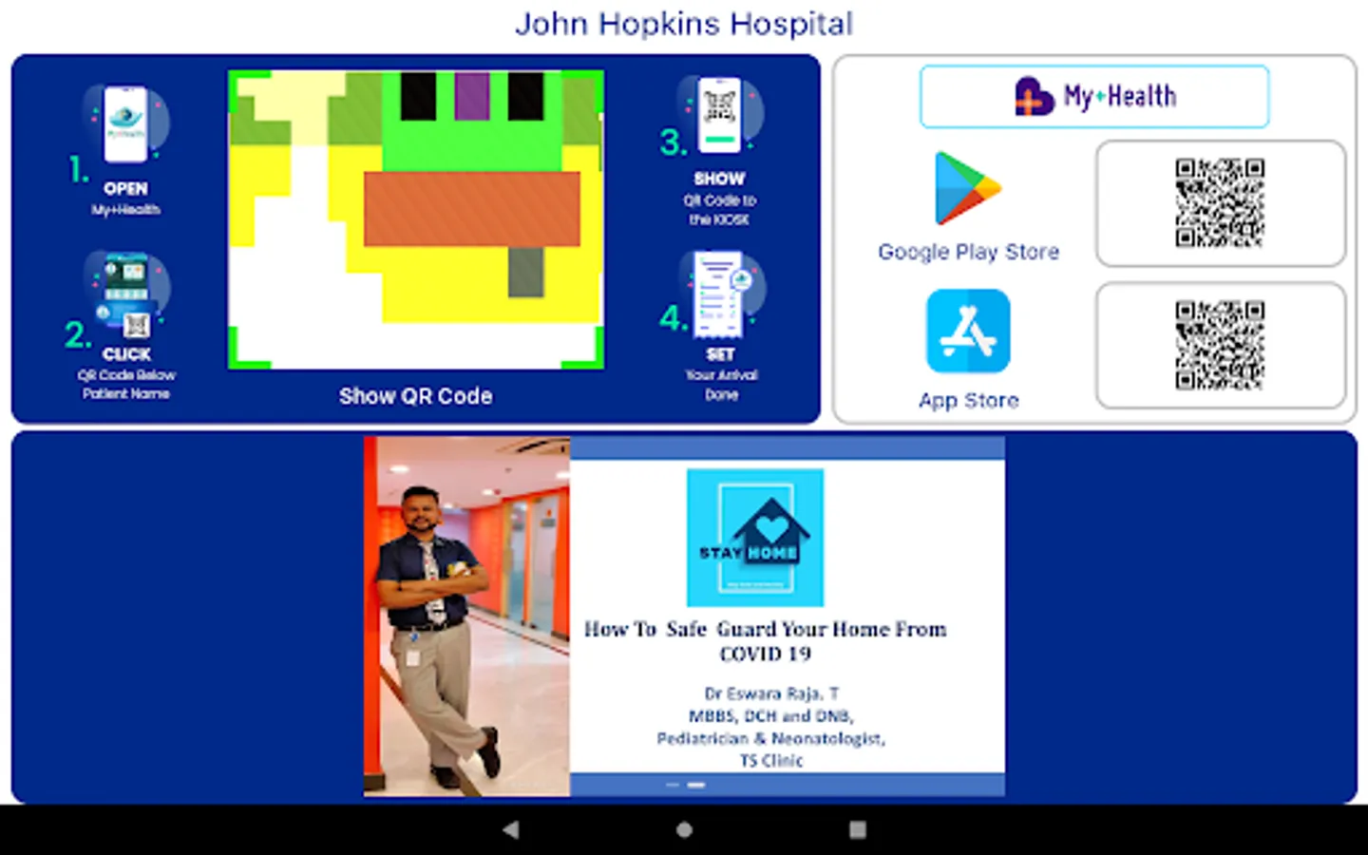
Task: Tap the My+Health banner button
Action: [x=1094, y=97]
